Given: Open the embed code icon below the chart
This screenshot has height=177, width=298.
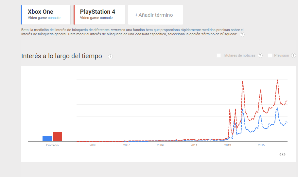Looking at the screenshot, I should pyautogui.click(x=282, y=154).
